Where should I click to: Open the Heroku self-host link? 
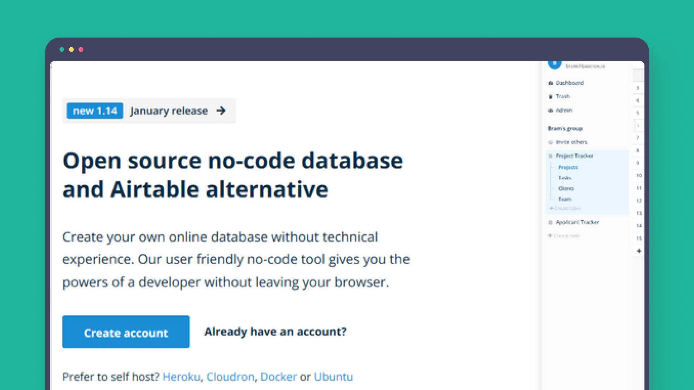coord(181,377)
